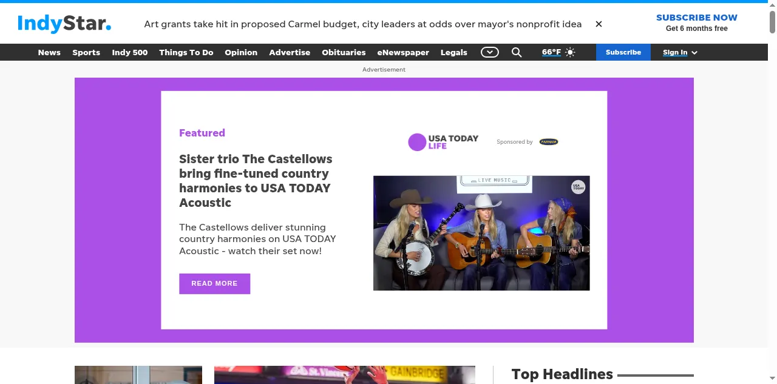777x384 pixels.
Task: Click the sunny weather icon
Action: tap(570, 52)
